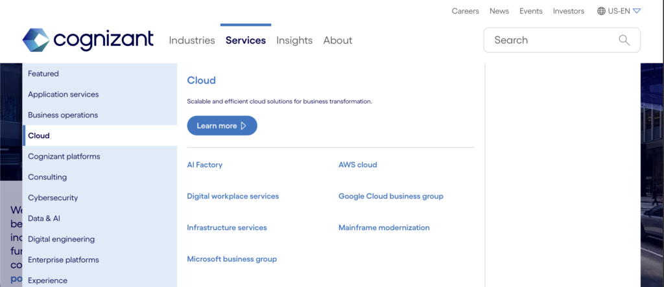The height and width of the screenshot is (287, 664).
Task: Click into the Search field
Action: [562, 40]
